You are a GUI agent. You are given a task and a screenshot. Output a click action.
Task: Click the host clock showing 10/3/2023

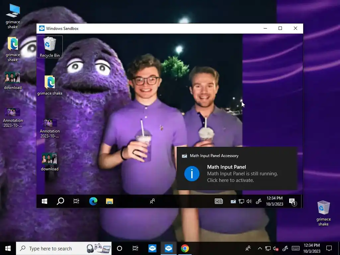[312, 248]
